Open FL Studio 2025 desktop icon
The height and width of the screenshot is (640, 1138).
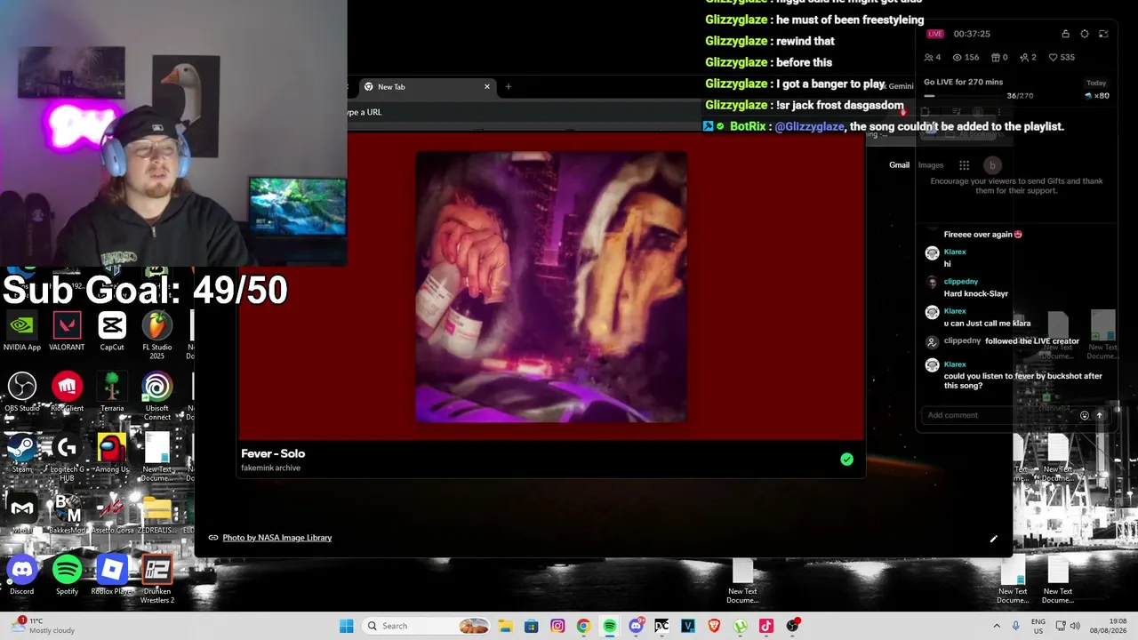[x=156, y=336]
